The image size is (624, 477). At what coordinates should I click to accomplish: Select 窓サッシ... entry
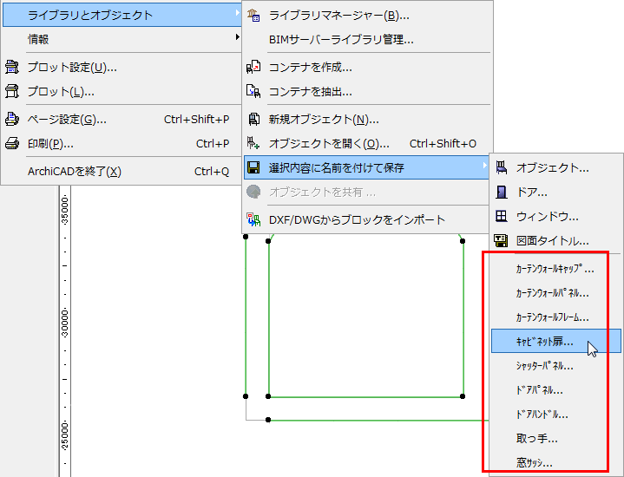click(x=556, y=462)
